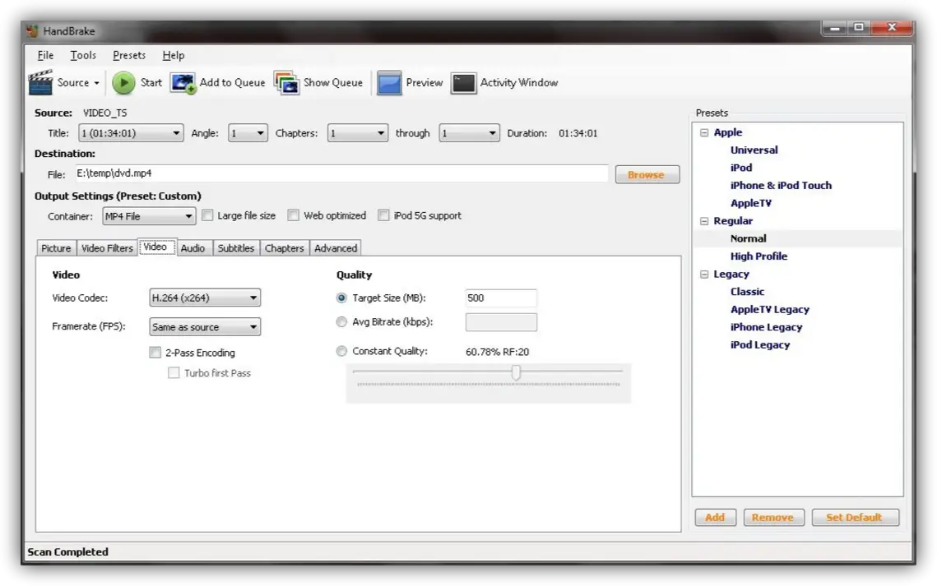Switch to the Video Filters tab

[x=107, y=248]
